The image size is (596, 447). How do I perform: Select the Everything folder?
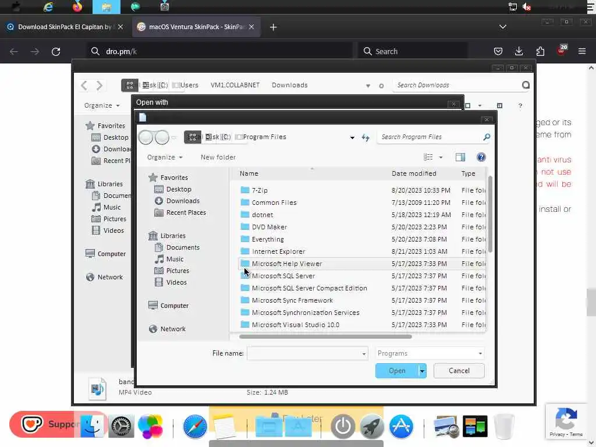click(x=268, y=239)
